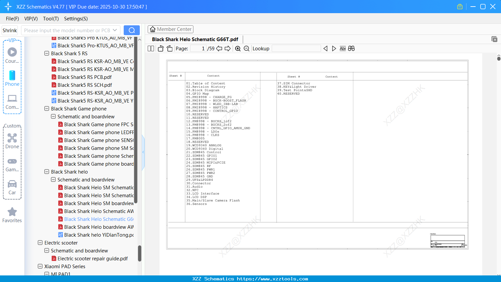Image resolution: width=501 pixels, height=282 pixels.
Task: Collapse Schematic and boardview under Black Shark helo
Action: click(53, 179)
